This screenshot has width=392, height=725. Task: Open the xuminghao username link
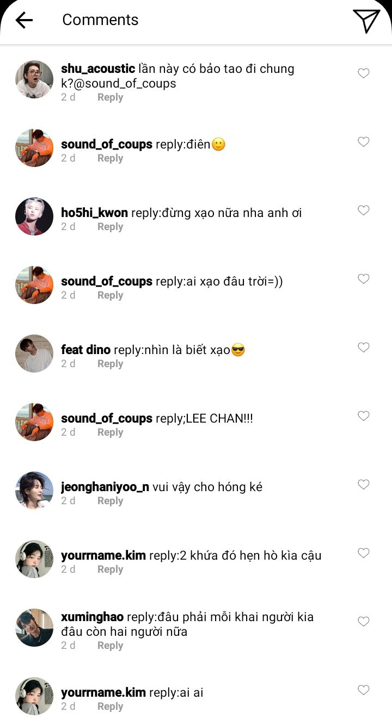point(92,617)
